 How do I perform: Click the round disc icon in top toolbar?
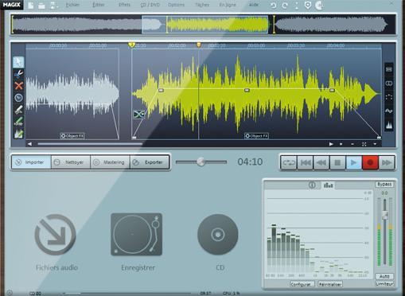click(x=319, y=5)
